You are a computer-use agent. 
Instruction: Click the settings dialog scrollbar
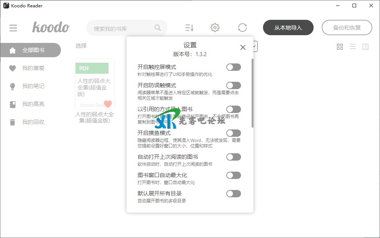[252, 93]
